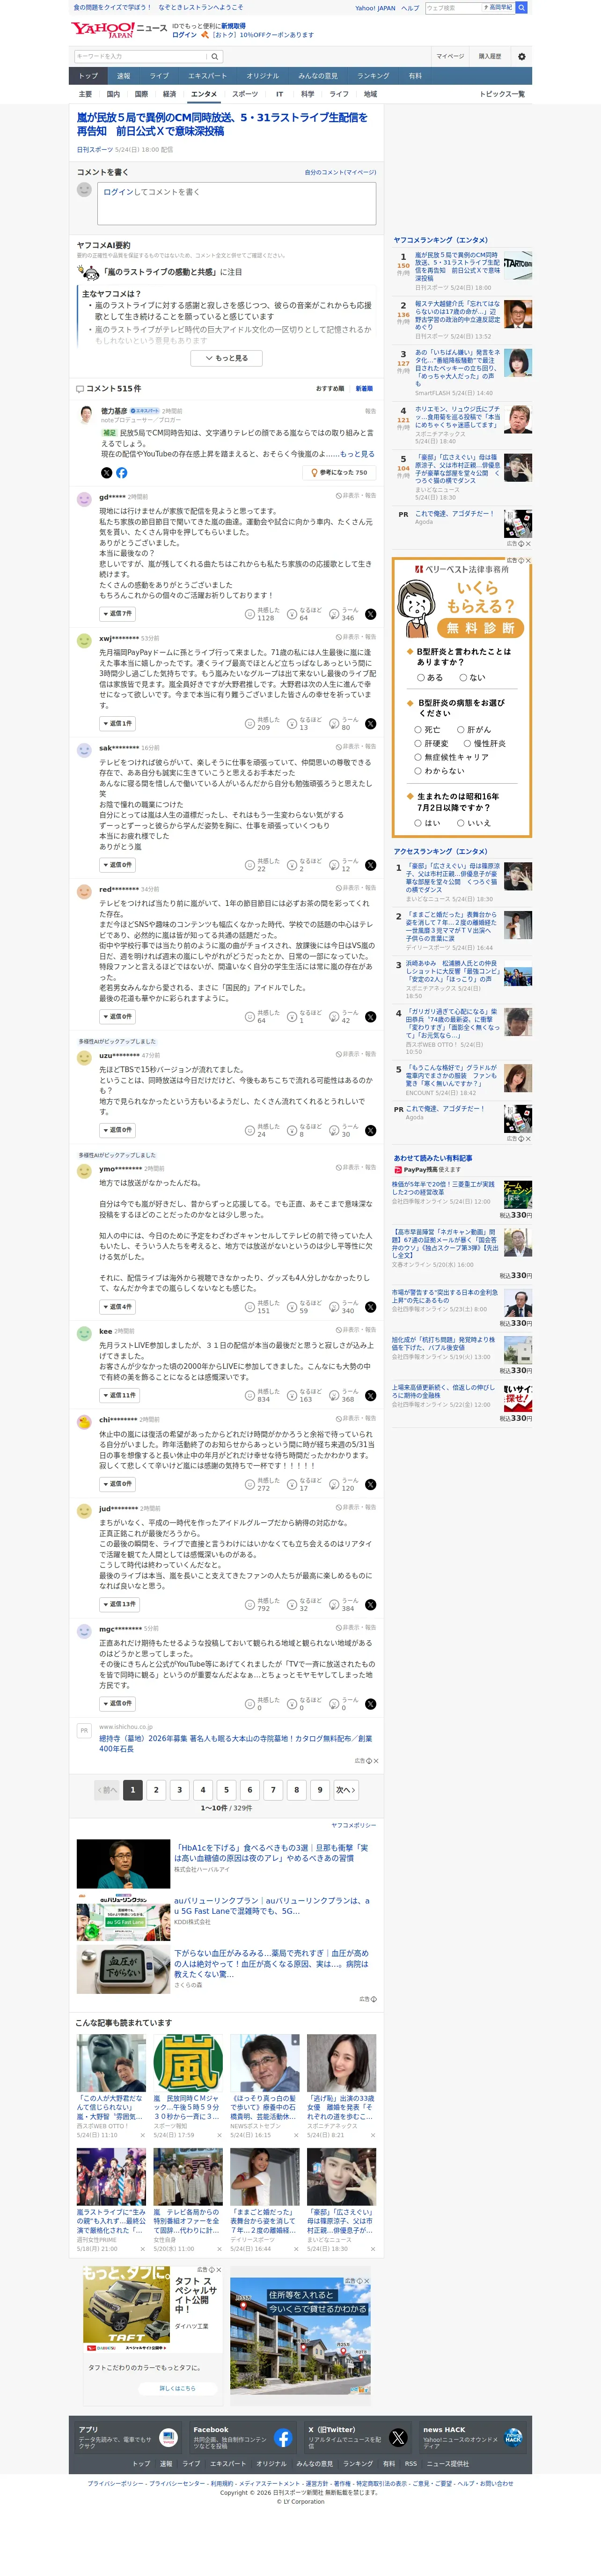Expand 返信11件 under kee comment

point(119,1395)
